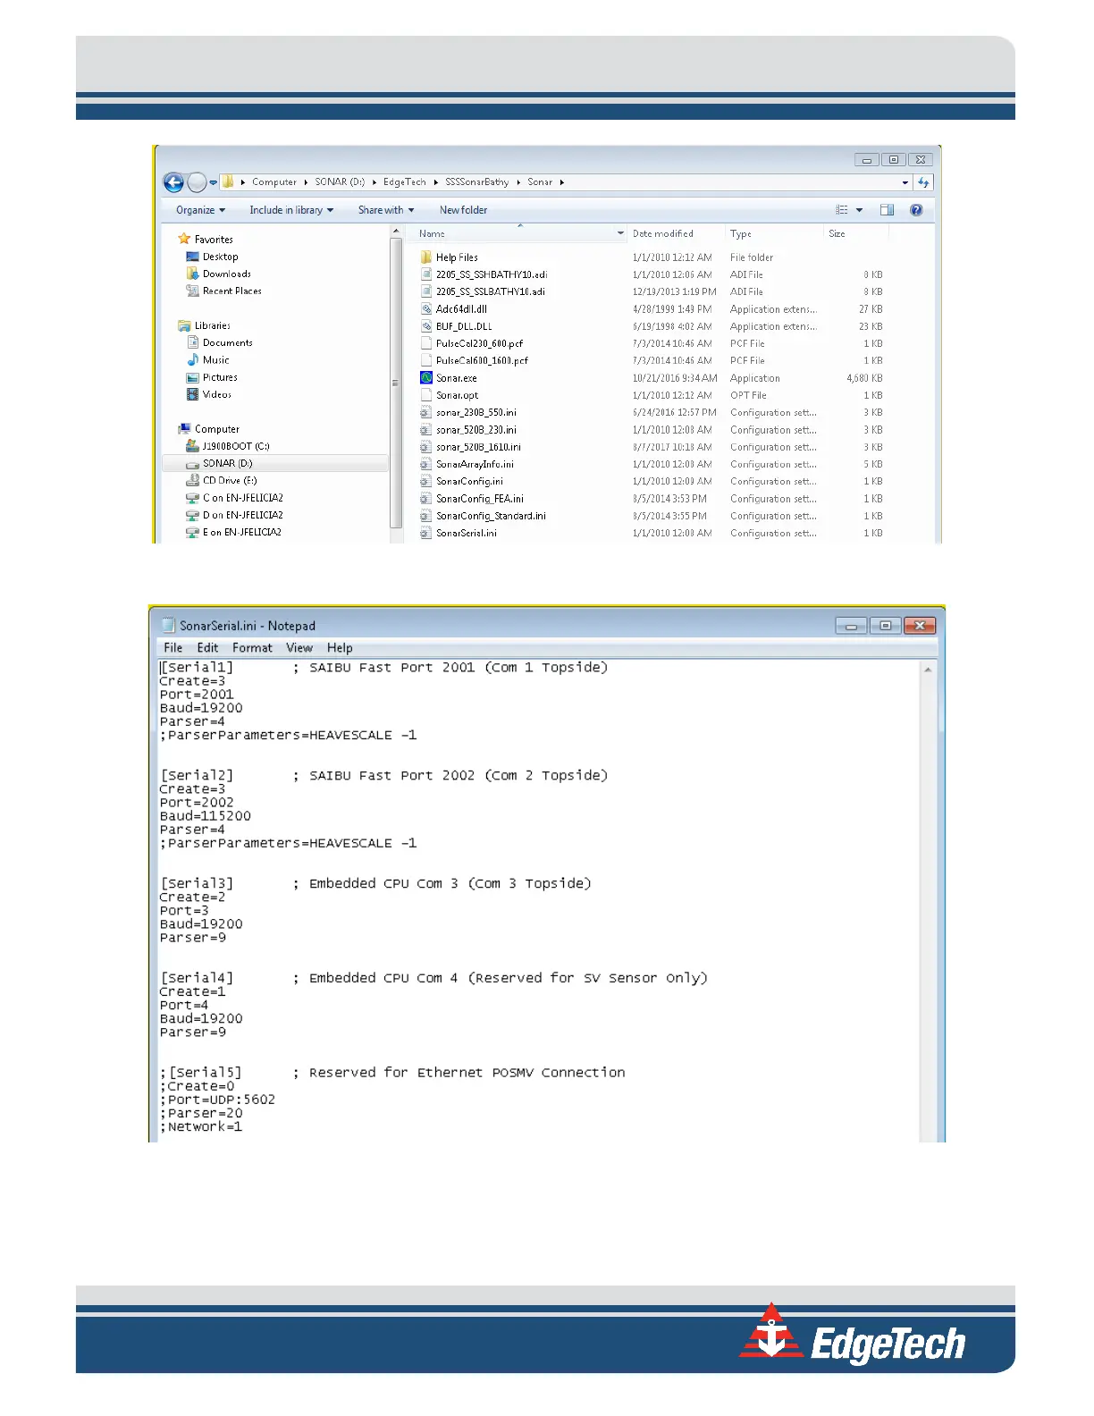Image resolution: width=1094 pixels, height=1416 pixels.
Task: Select the 2205_SS_SSHBATHY10.adi file icon
Action: (426, 274)
